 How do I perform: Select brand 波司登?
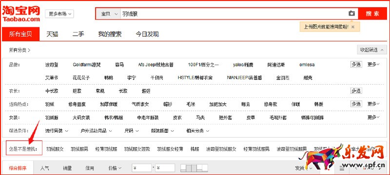pos(52,65)
